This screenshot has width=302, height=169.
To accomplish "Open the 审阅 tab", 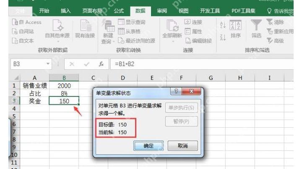I will [x=162, y=11].
